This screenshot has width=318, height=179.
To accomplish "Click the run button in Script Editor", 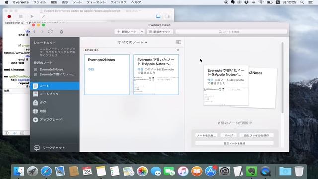I will [32, 16].
